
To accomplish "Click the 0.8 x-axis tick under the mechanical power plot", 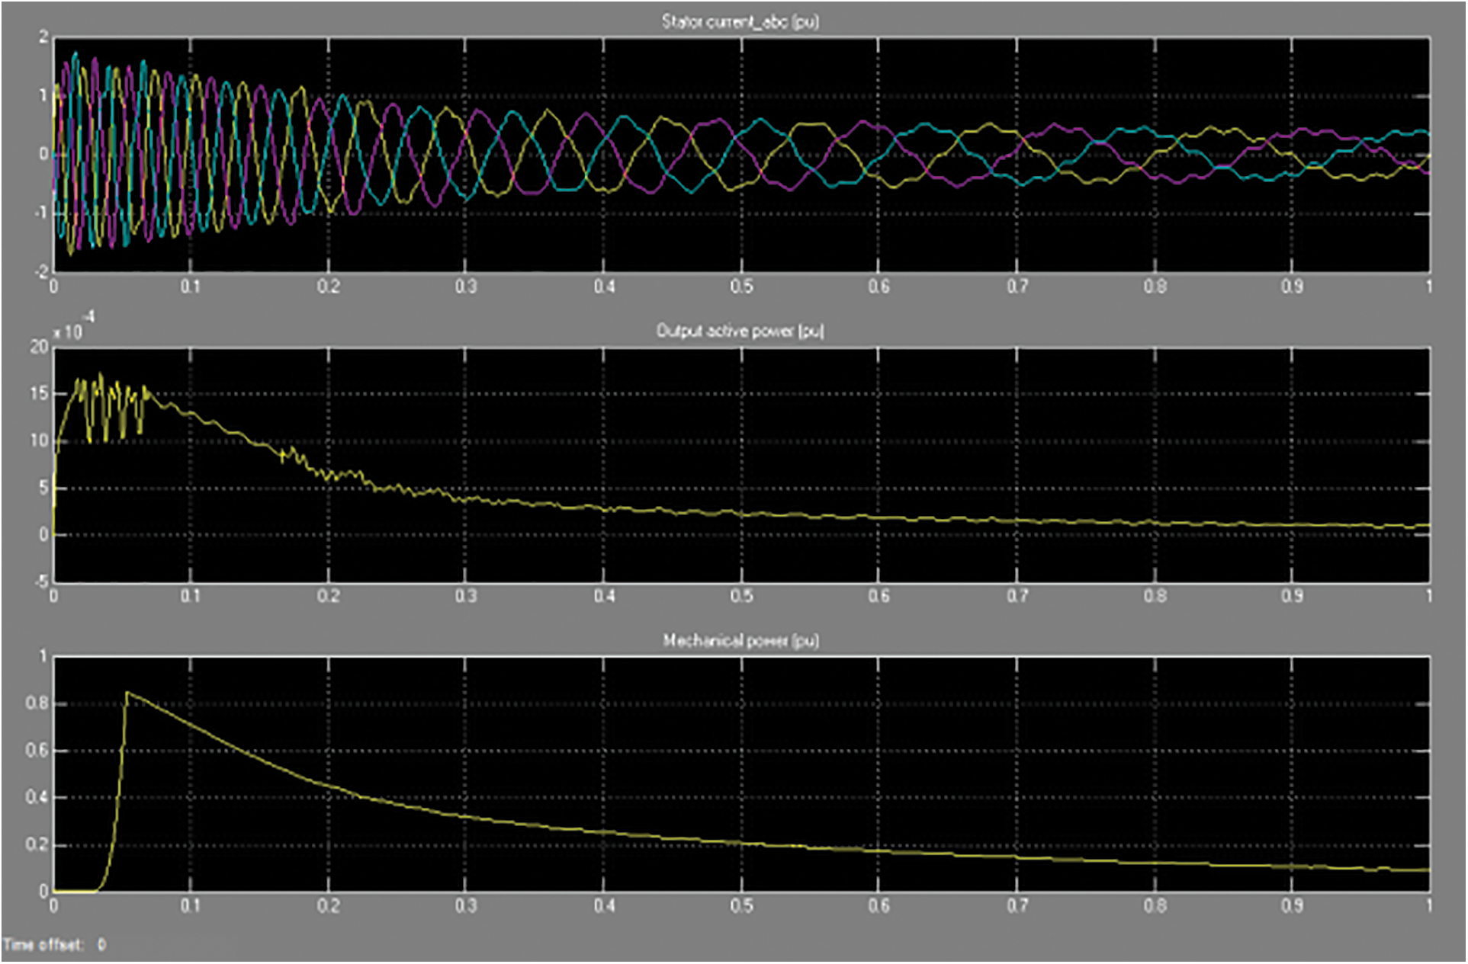I will coord(1155,906).
